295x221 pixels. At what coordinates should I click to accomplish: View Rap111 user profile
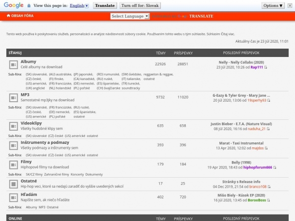click(257, 67)
